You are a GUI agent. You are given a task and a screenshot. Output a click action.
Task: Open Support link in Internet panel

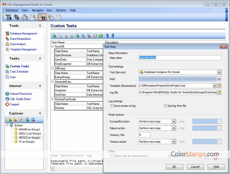(x=14, y=104)
